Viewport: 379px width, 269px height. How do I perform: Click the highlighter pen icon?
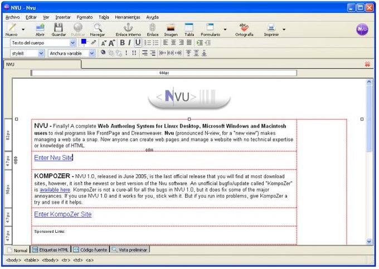coord(94,42)
